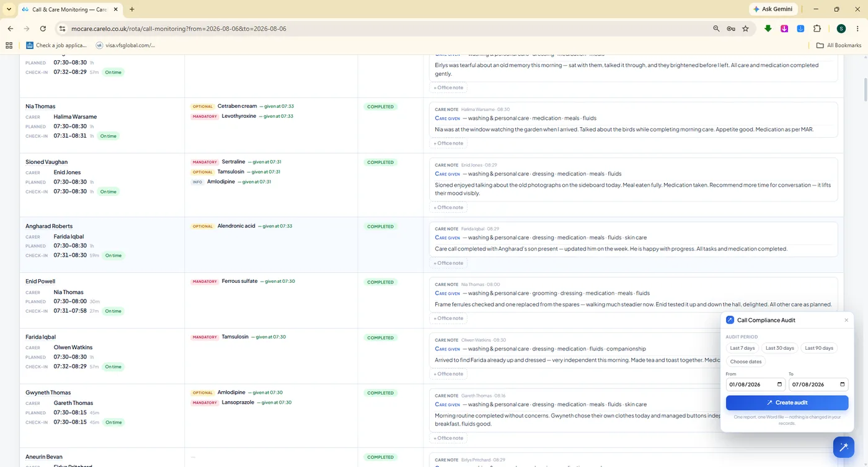Click On time badge in Enid Powell row
The width and height of the screenshot is (868, 467).
pyautogui.click(x=113, y=311)
